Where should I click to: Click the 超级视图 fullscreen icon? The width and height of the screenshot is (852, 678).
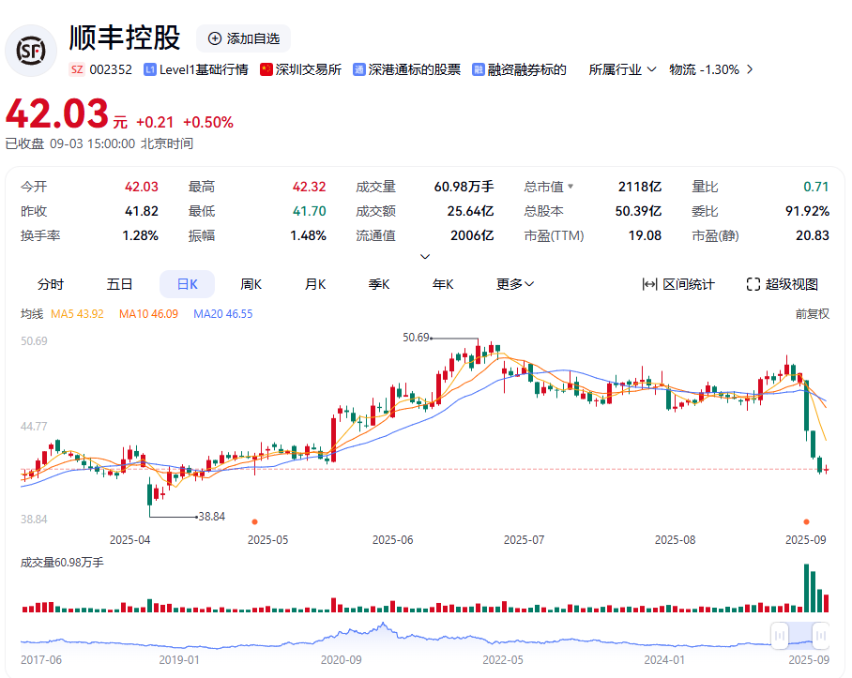753,284
